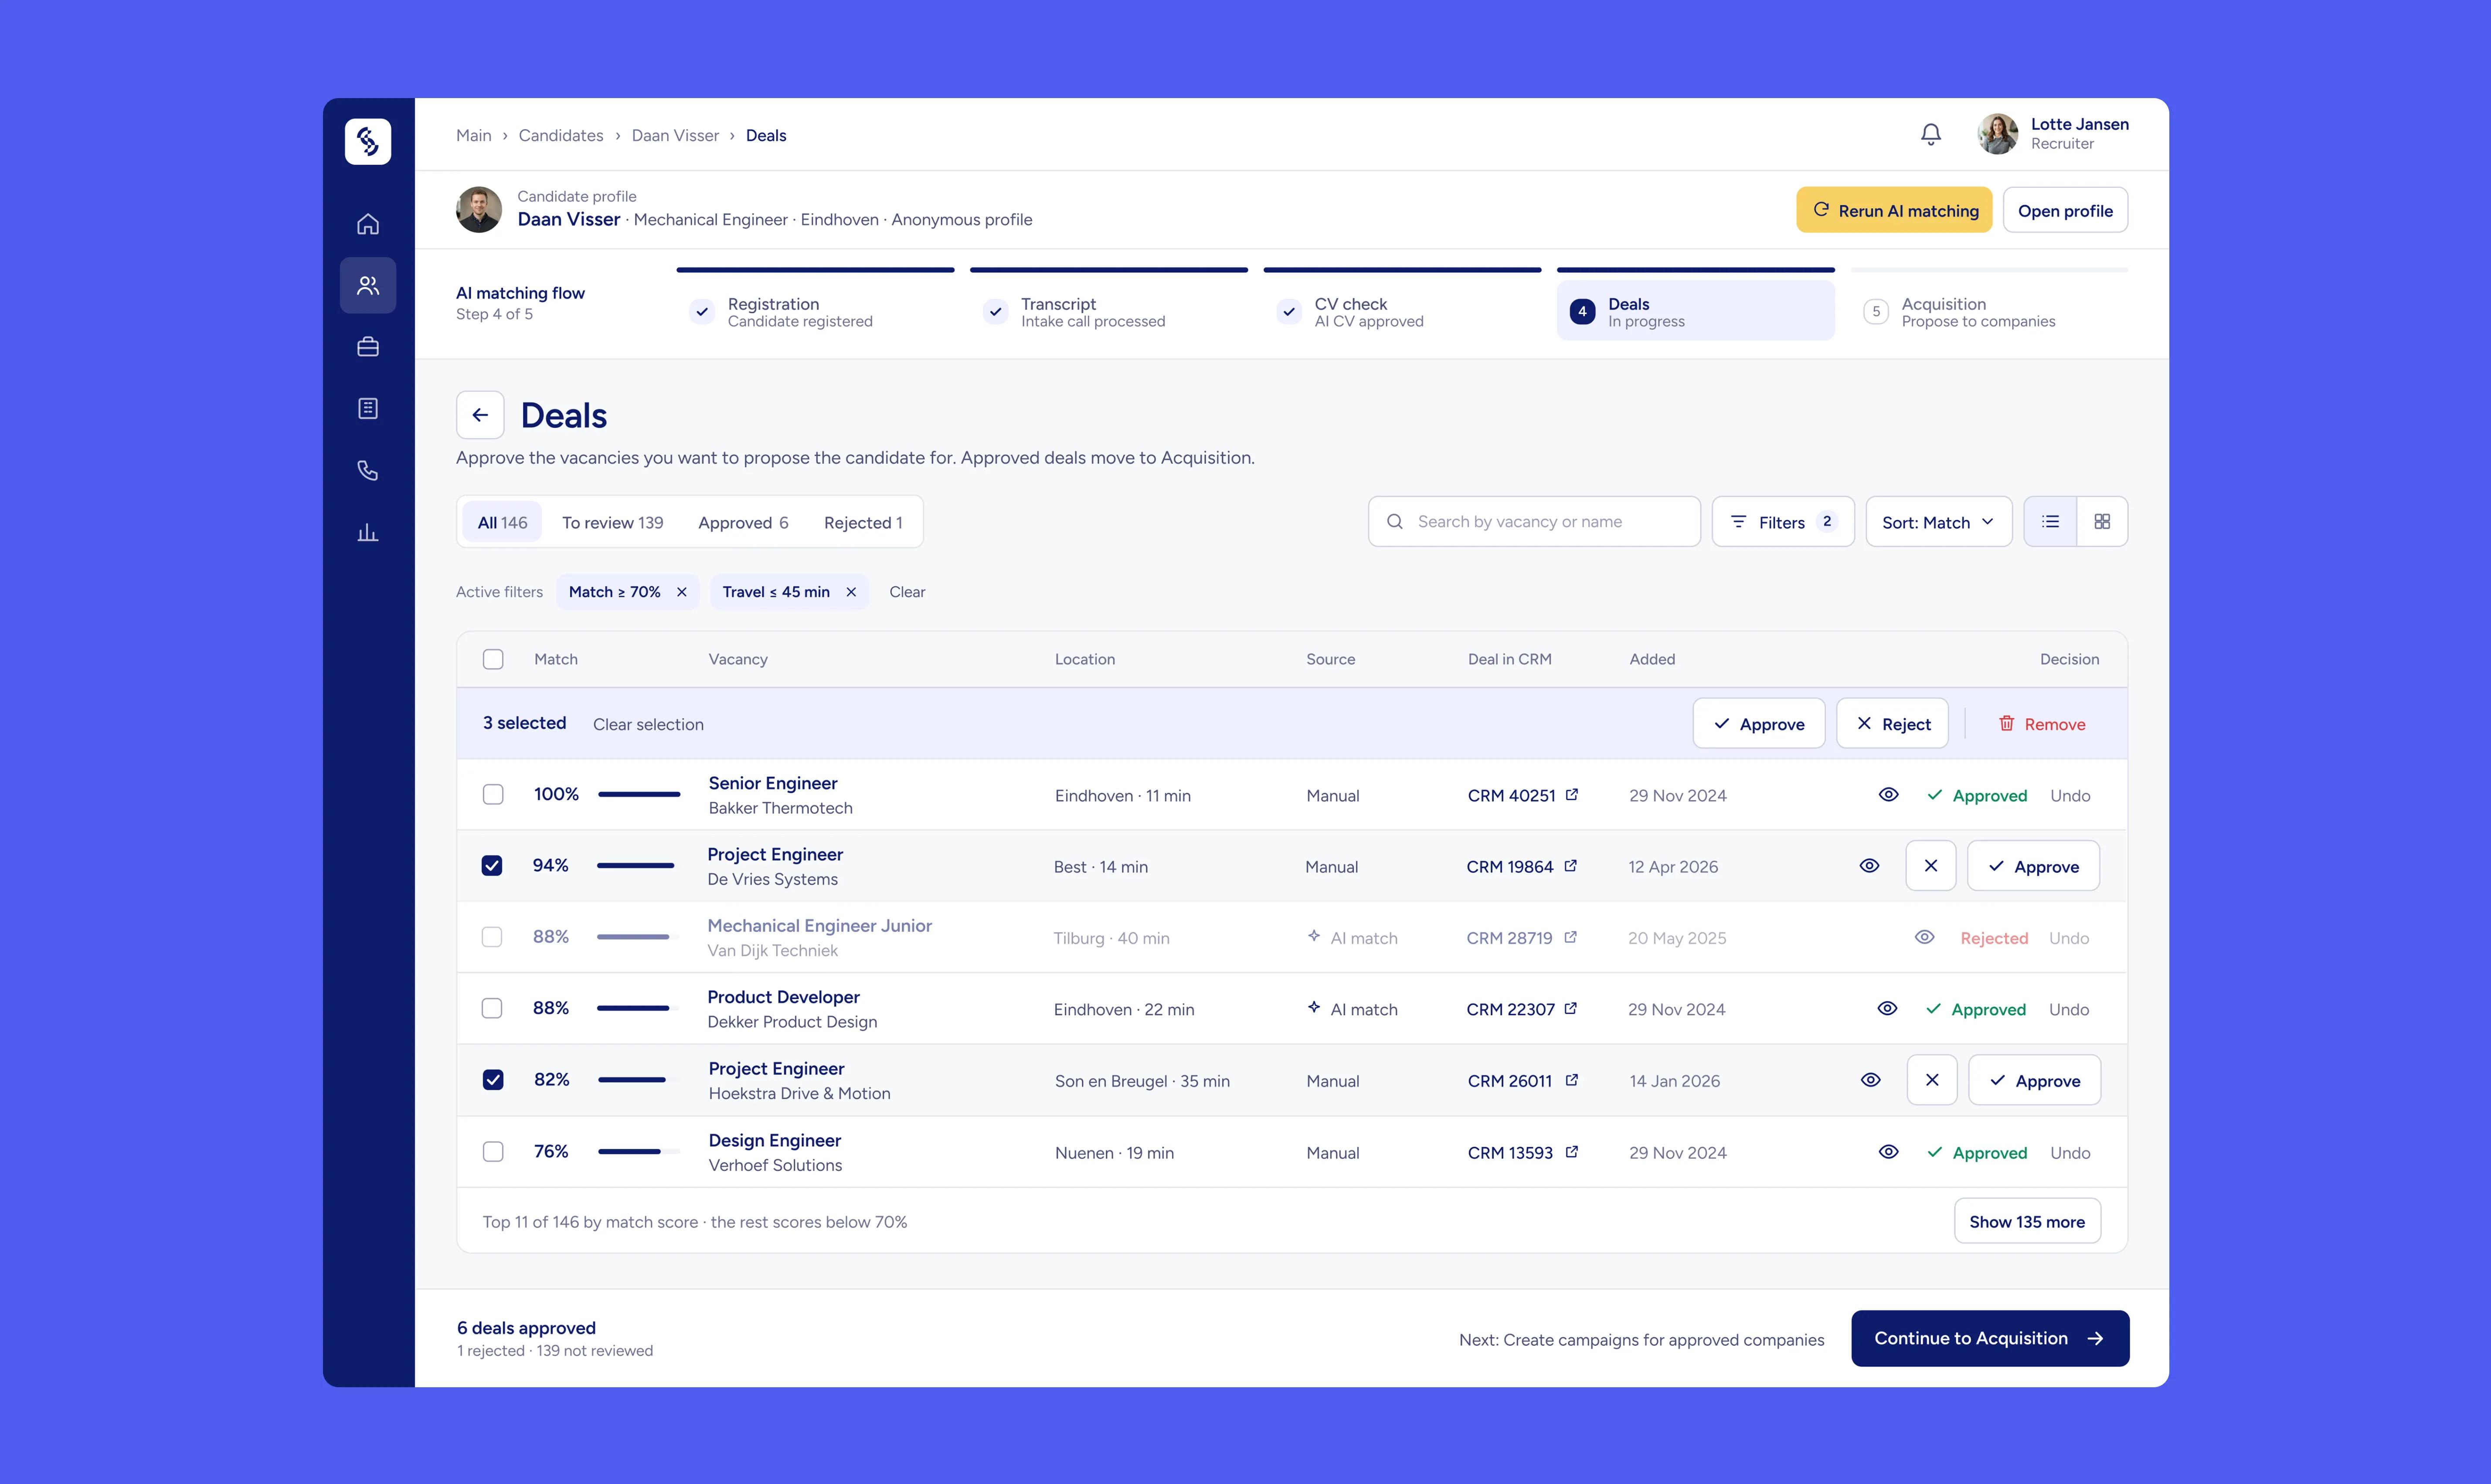Open the briefcase vacancies icon in sidebar
Image resolution: width=2491 pixels, height=1484 pixels.
pyautogui.click(x=368, y=347)
